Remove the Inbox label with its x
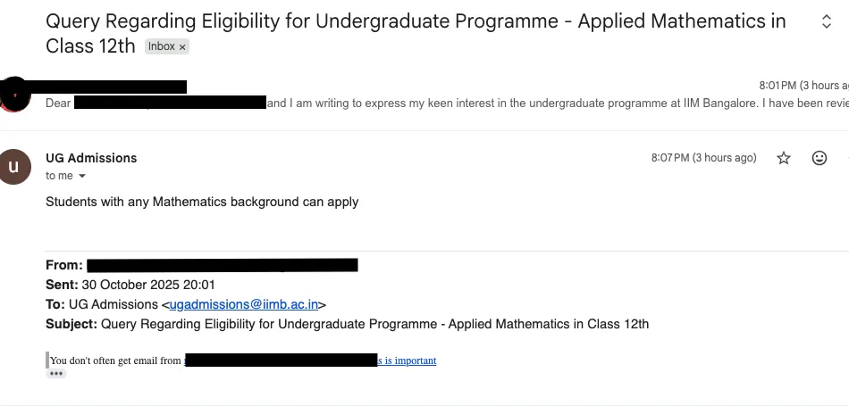Screen dimensions: 849x406 [182, 47]
